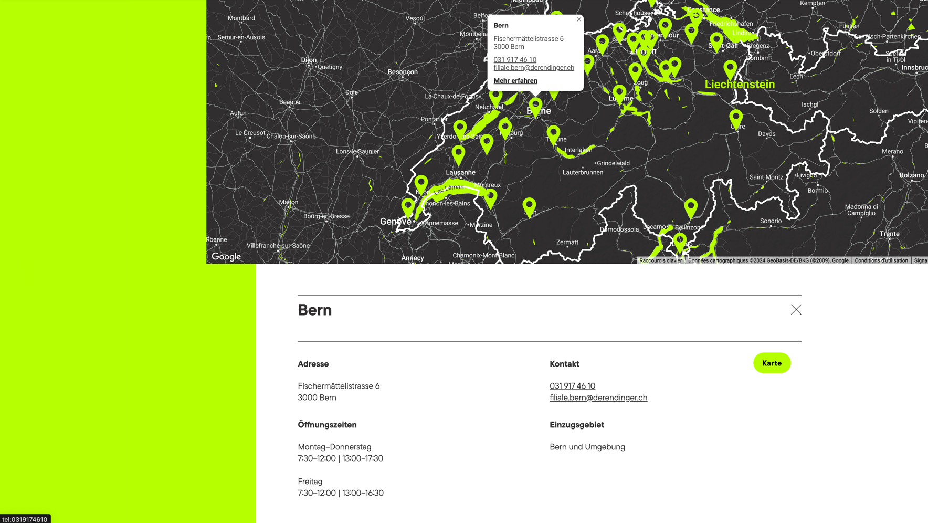Select the marker above Bellinzona

coord(691,207)
